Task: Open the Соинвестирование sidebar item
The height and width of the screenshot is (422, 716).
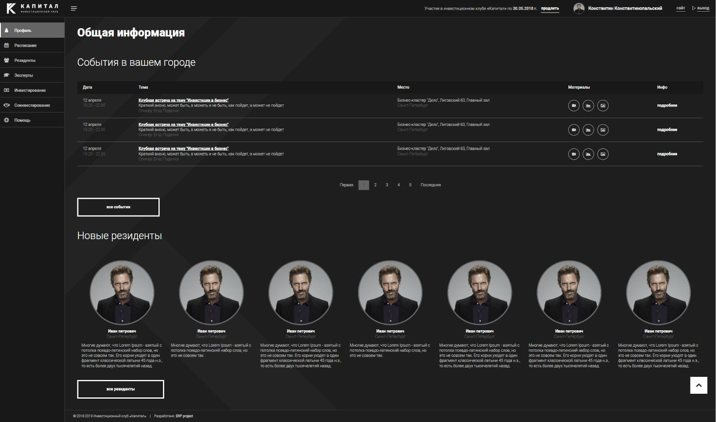Action: [x=32, y=105]
